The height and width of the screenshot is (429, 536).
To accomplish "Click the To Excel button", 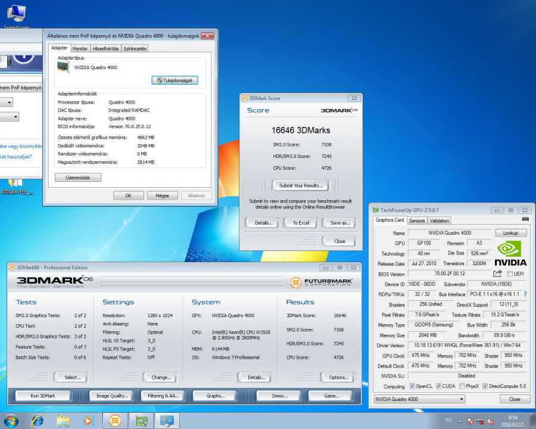I will point(301,223).
